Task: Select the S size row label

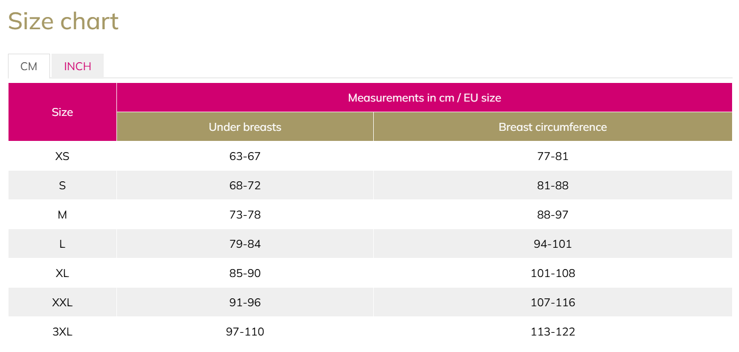Action: pos(62,186)
